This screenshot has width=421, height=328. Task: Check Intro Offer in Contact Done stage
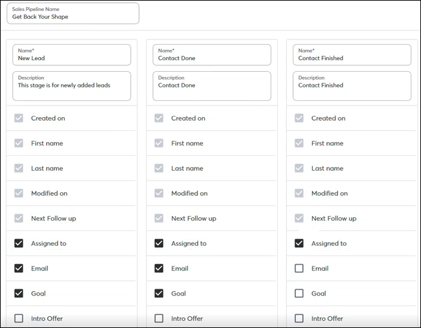click(159, 318)
